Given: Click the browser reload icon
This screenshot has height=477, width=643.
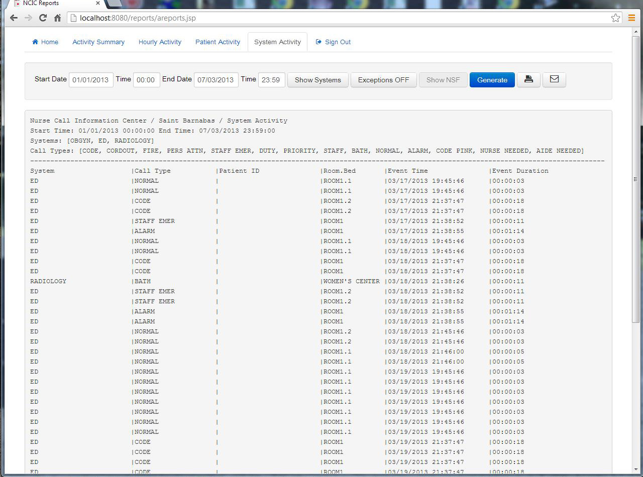Looking at the screenshot, I should click(x=43, y=18).
